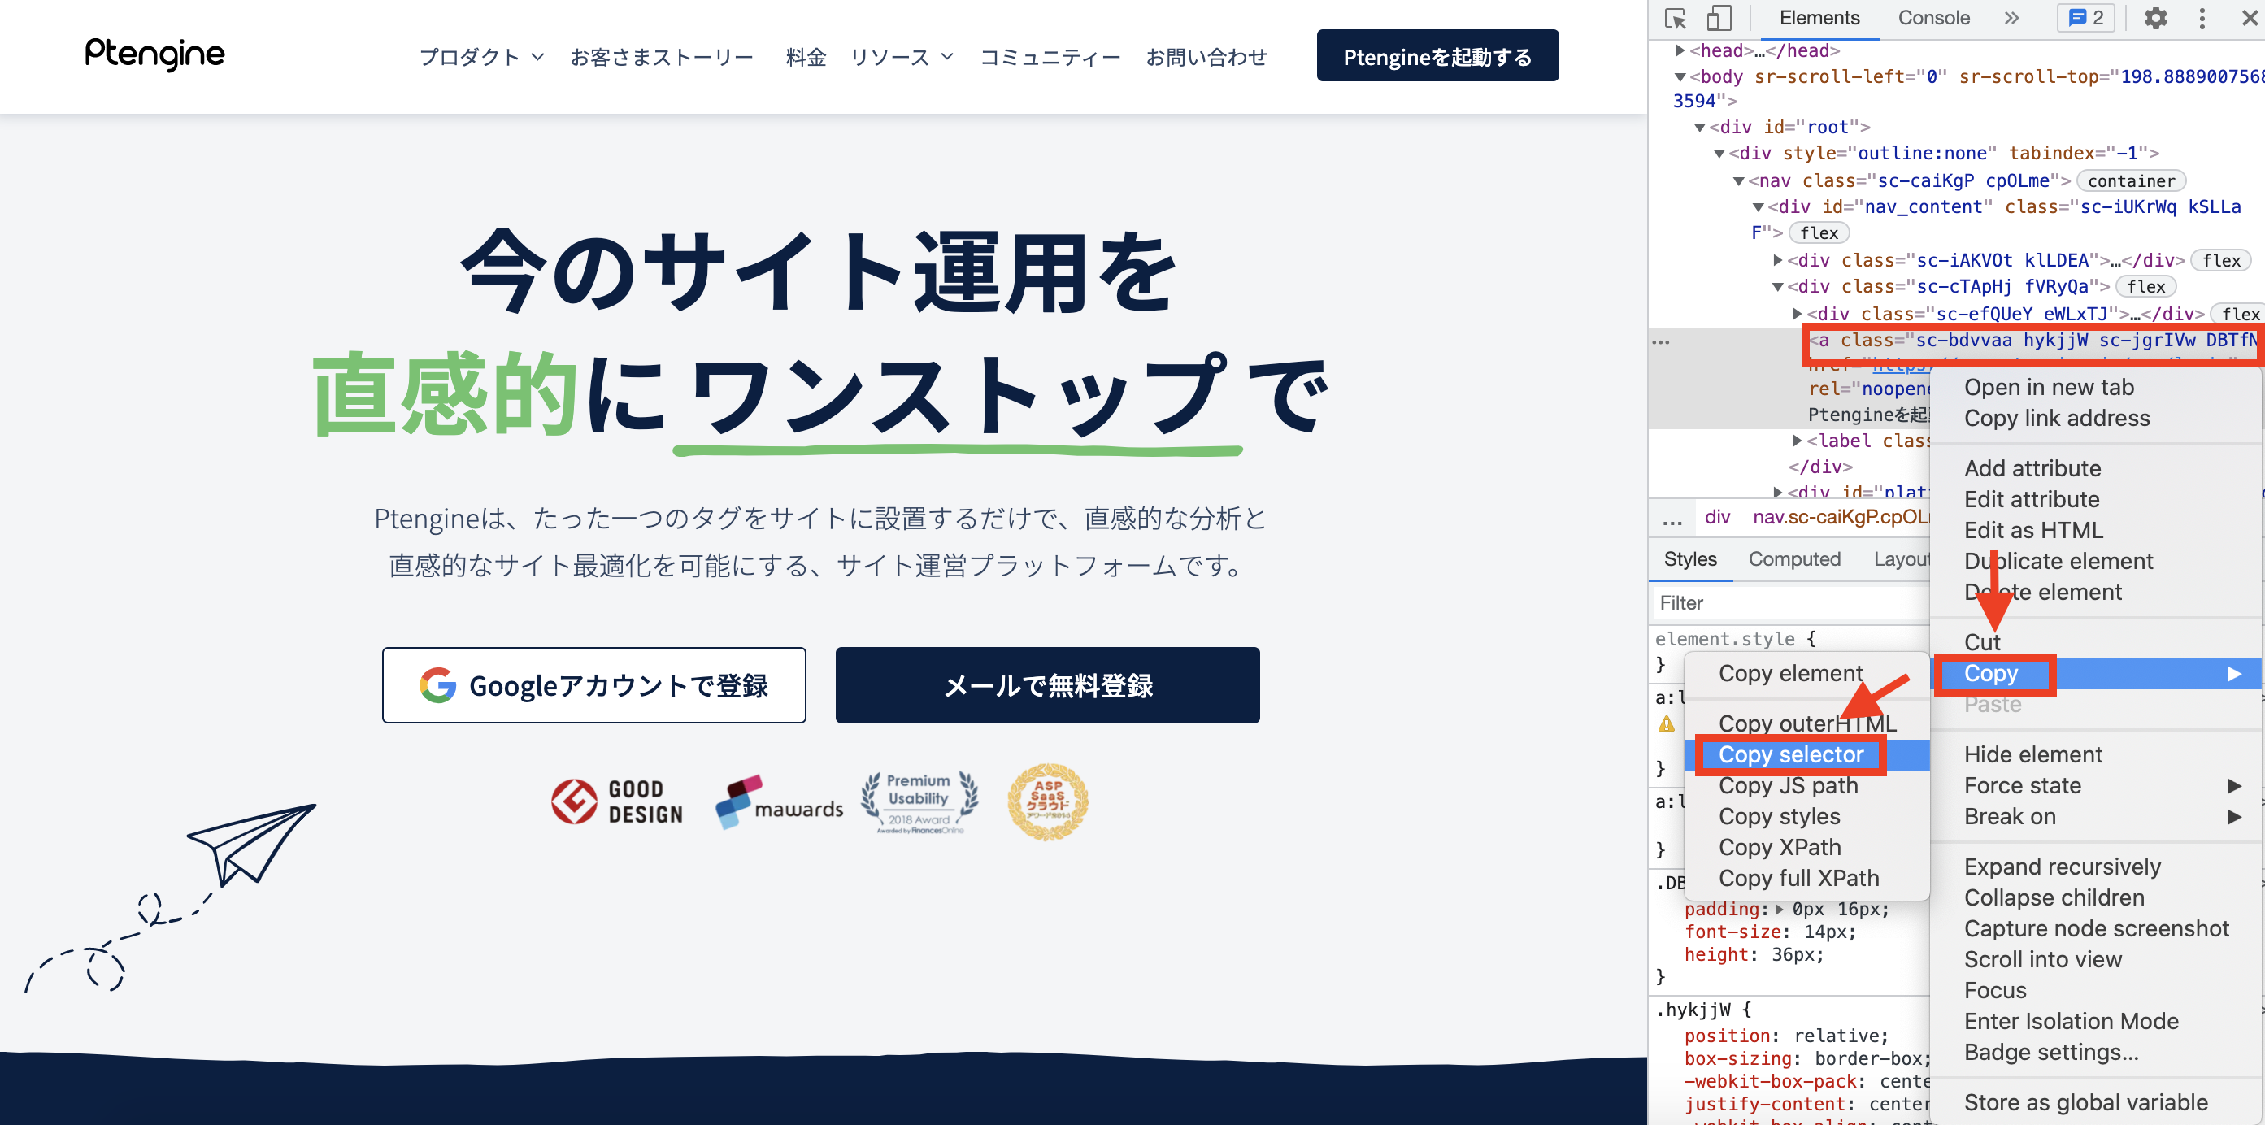Collapse the nav sc-caiKgP node

1738,182
